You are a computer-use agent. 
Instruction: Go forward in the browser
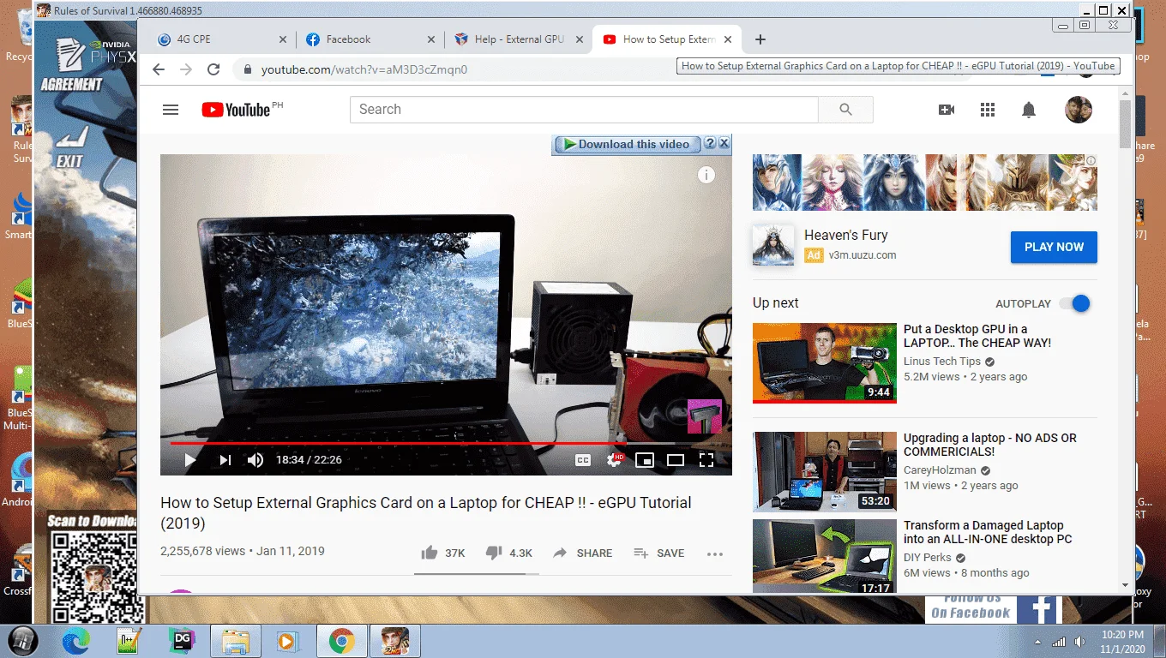click(186, 69)
